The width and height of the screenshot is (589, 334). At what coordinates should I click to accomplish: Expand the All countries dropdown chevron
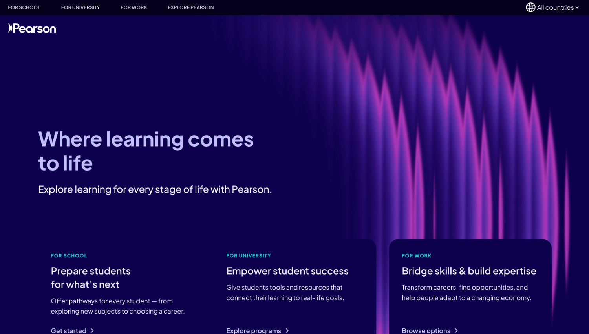pyautogui.click(x=577, y=7)
